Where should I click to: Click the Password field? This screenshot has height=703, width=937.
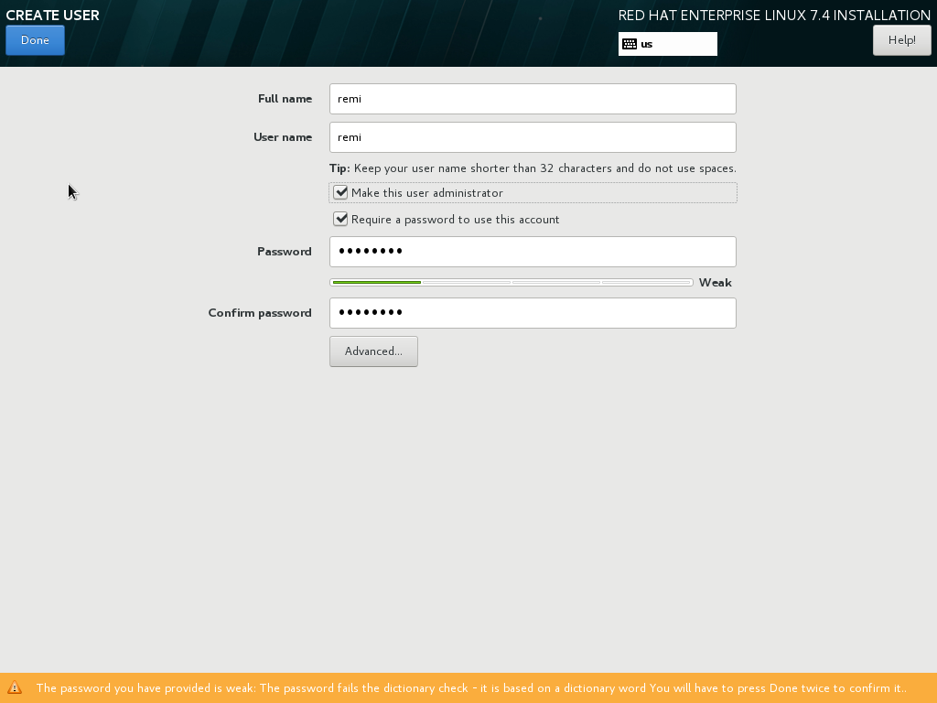(533, 252)
